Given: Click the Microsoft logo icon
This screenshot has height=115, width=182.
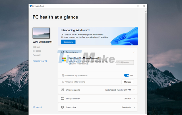Looking at the screenshot, I should tap(64, 59).
